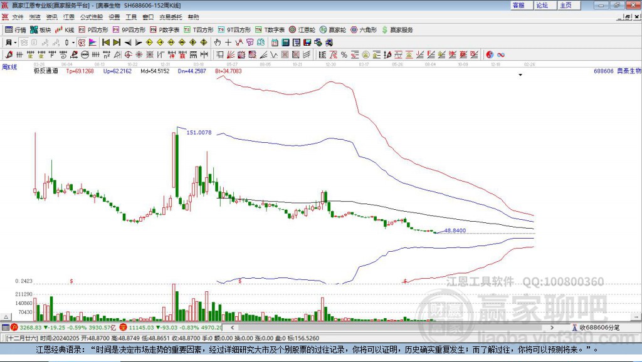Open the calculator icon
Image resolution: width=642 pixels, height=362 pixels.
[286, 42]
